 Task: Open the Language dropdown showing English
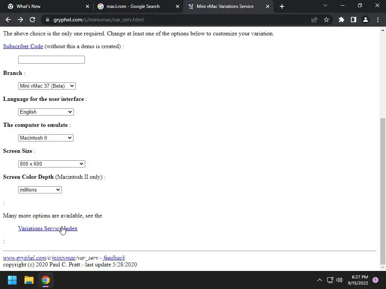46,112
